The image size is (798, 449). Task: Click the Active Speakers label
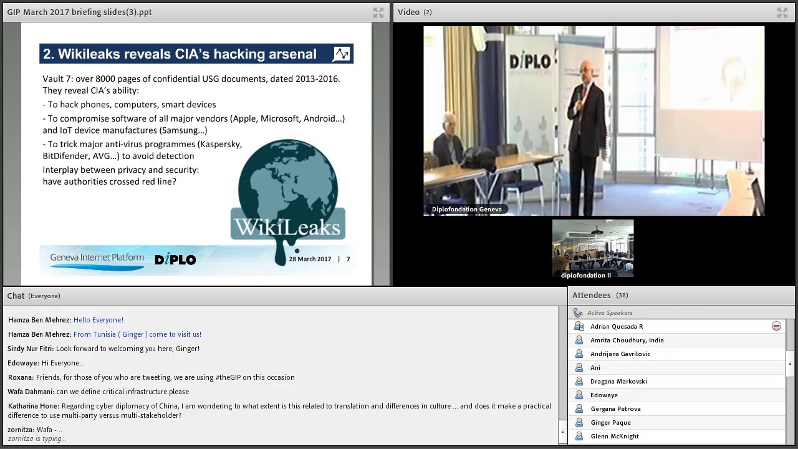pos(610,313)
